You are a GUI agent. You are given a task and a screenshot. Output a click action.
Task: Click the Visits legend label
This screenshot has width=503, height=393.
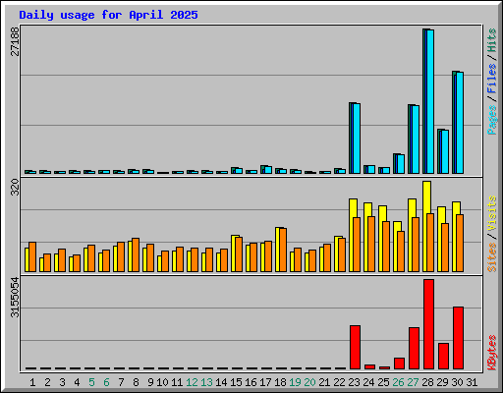click(492, 214)
